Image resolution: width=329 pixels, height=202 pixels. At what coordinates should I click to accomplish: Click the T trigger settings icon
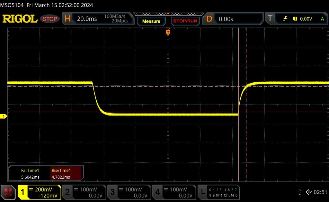pyautogui.click(x=270, y=19)
